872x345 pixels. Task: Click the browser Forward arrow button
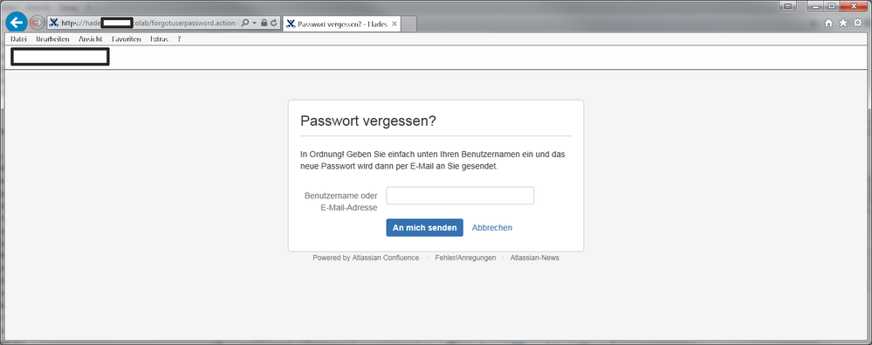pos(37,23)
